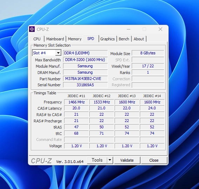Select the SPD tab
The height and width of the screenshot is (189, 199).
(x=91, y=39)
